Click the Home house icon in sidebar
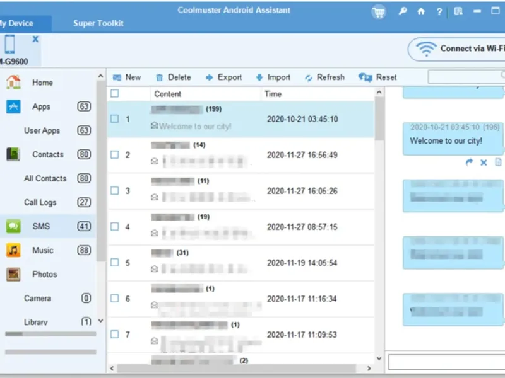The height and width of the screenshot is (378, 505). click(13, 82)
